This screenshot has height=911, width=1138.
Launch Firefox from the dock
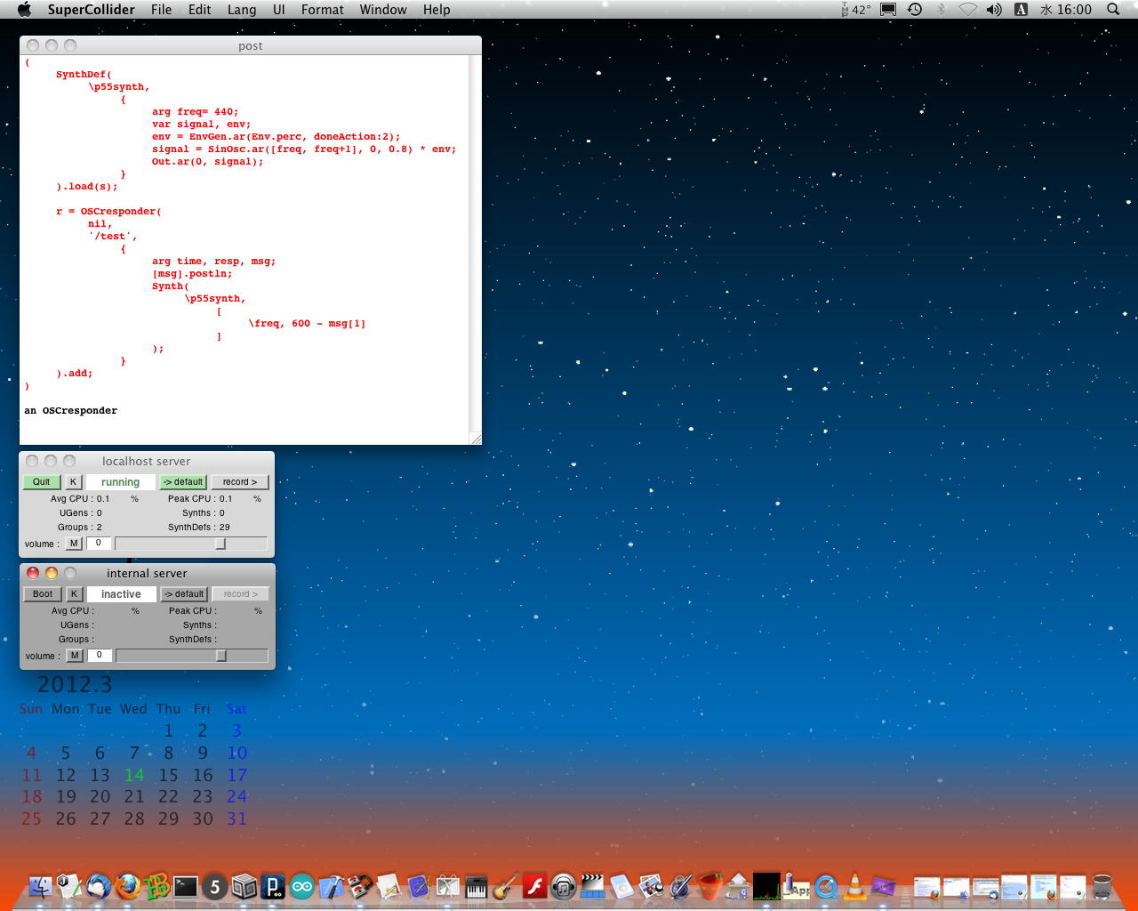[x=127, y=886]
